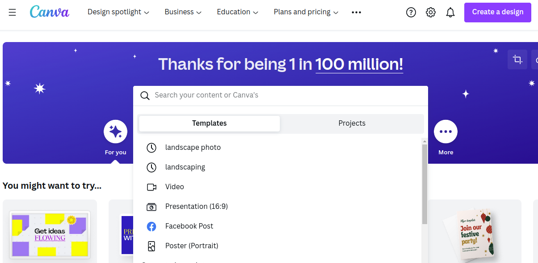Viewport: 538px width, 263px height.
Task: Expand the Design spotlight menu
Action: point(118,12)
